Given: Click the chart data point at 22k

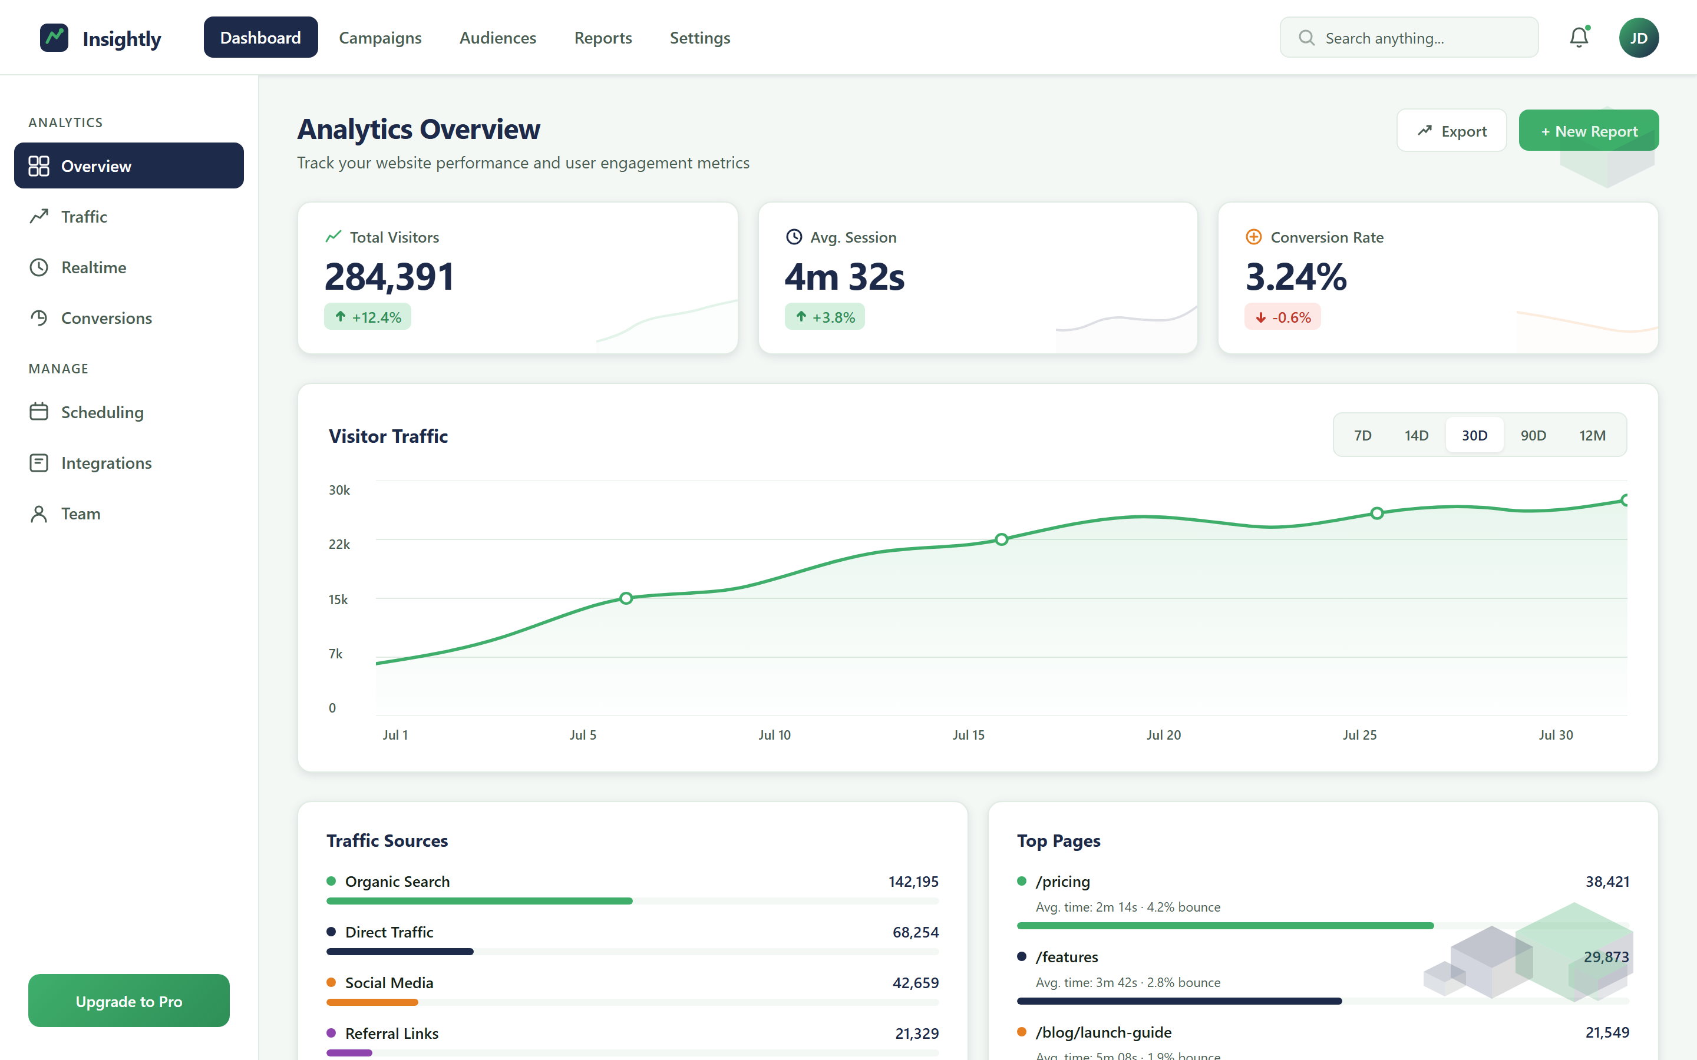Looking at the screenshot, I should pyautogui.click(x=1001, y=539).
